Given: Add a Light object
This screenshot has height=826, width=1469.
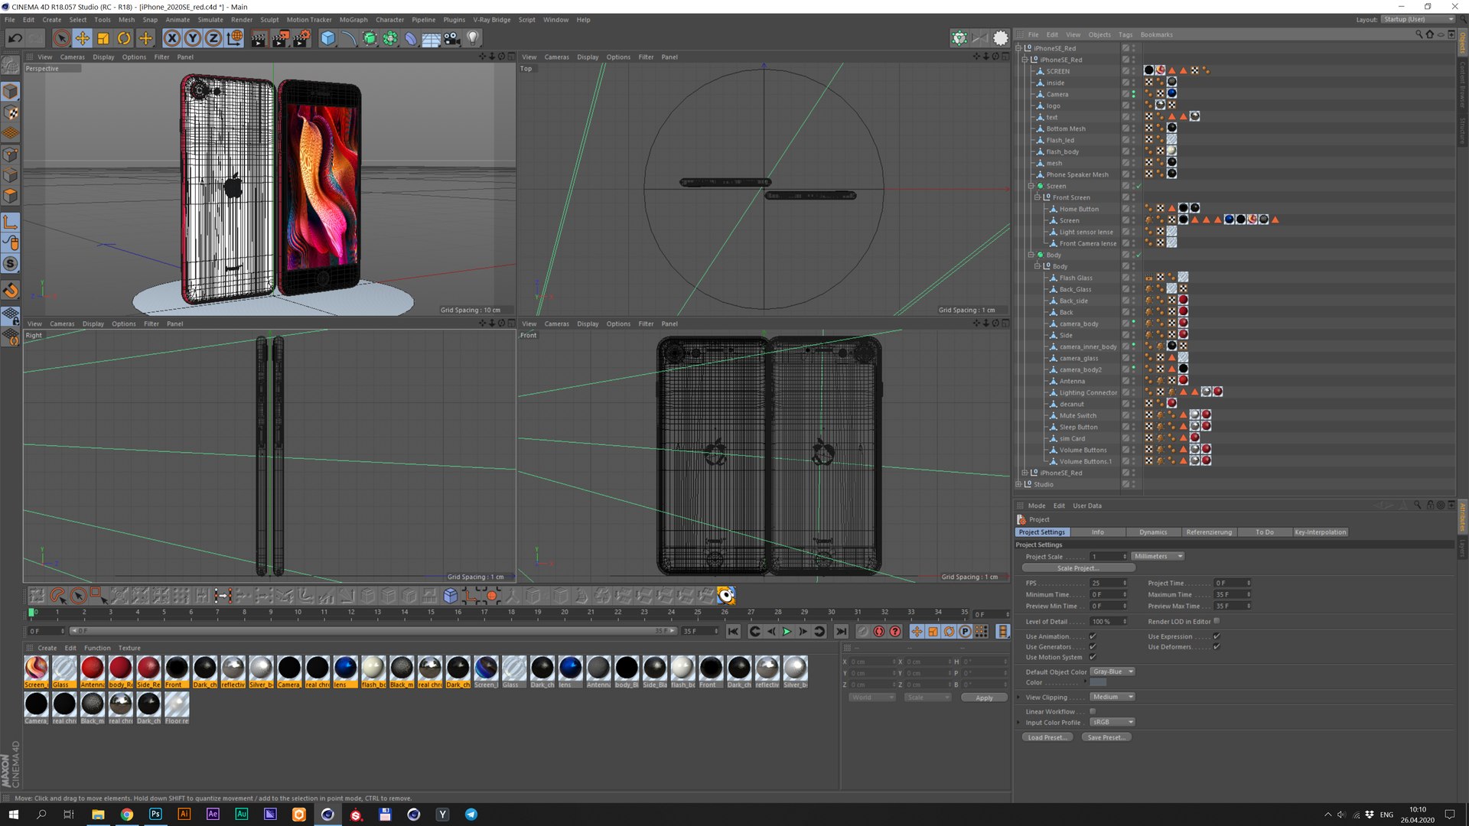Looking at the screenshot, I should (x=473, y=37).
